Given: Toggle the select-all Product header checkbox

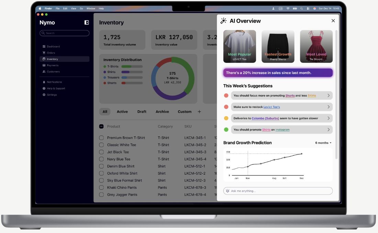Looking at the screenshot, I should 101,126.
